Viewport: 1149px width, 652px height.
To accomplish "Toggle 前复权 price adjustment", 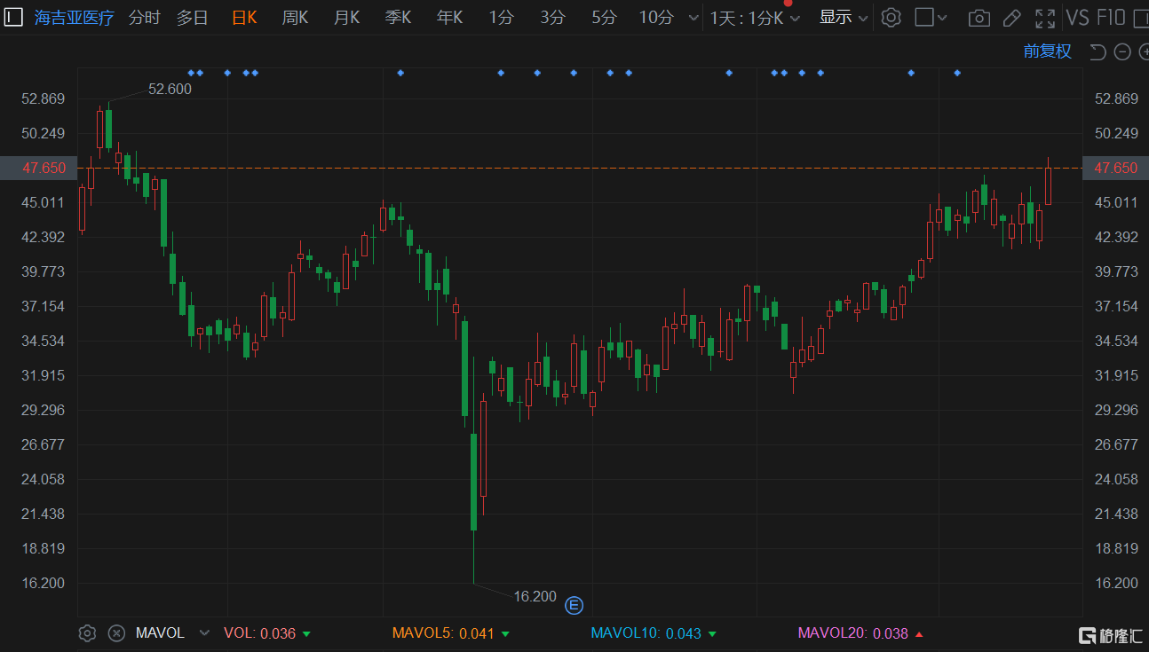I will click(x=1047, y=51).
